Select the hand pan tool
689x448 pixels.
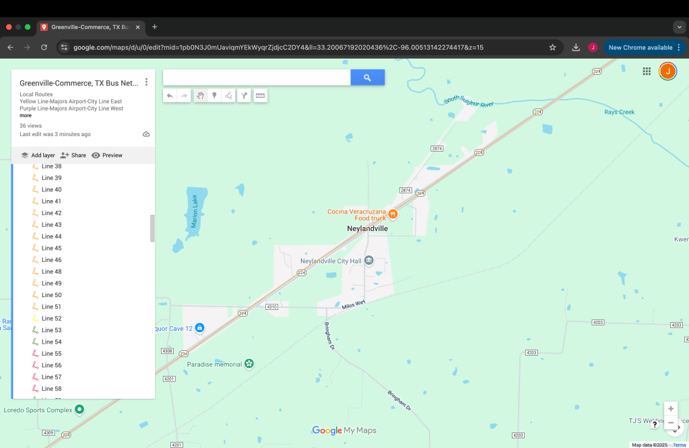[200, 96]
